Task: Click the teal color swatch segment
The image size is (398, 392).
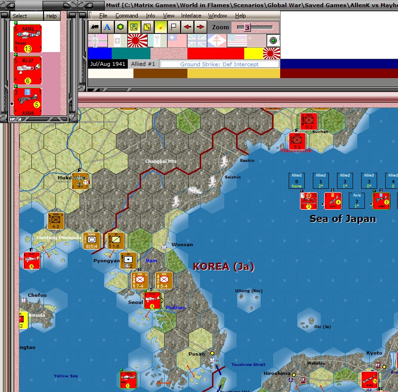Action: coord(131,53)
